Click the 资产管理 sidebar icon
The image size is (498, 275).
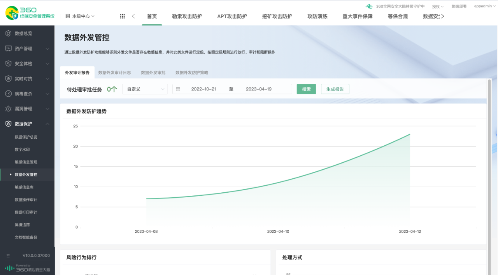8,49
